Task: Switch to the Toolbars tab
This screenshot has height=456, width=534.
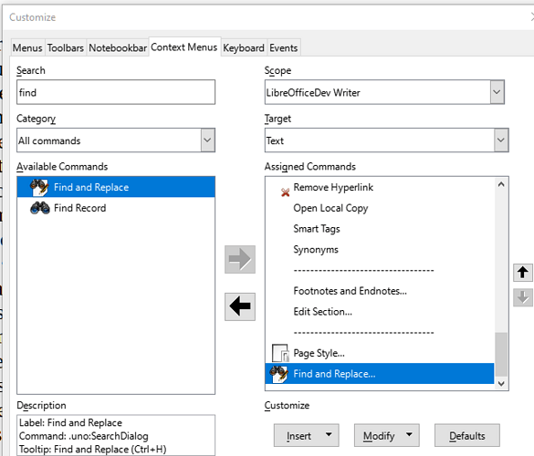Action: pos(66,48)
